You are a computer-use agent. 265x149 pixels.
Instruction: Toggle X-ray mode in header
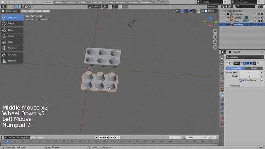[x=198, y=11]
